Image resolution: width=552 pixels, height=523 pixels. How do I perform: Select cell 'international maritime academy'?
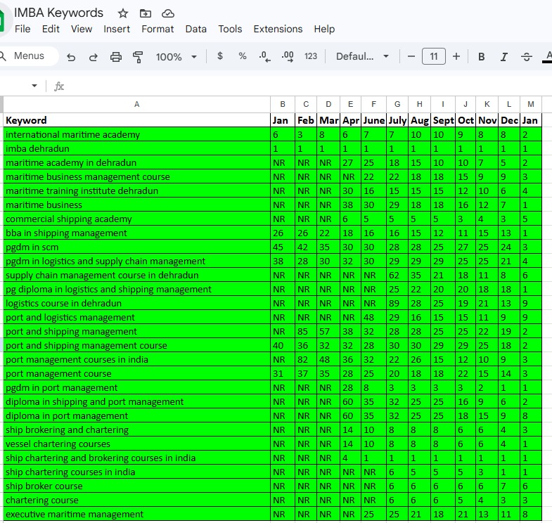136,134
